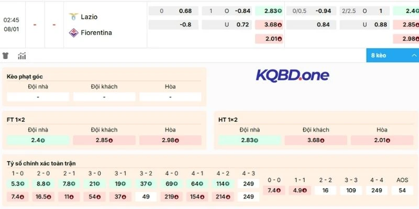Select draw 4-4 odds 249
Viewport: 419px width, 209px height.
point(377,190)
